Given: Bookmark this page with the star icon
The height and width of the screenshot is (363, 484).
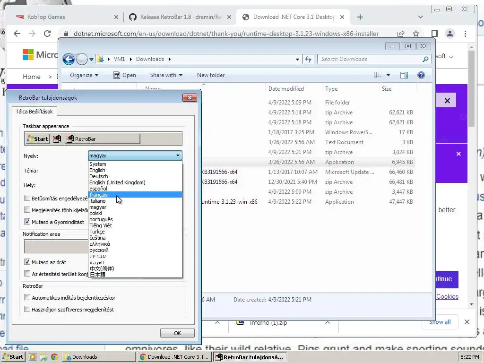Looking at the screenshot, I should tap(416, 34).
